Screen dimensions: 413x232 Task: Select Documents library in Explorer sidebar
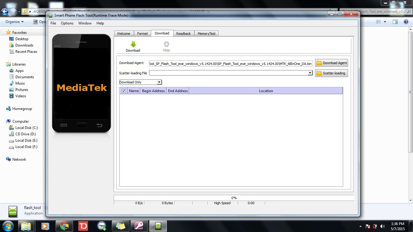24,77
